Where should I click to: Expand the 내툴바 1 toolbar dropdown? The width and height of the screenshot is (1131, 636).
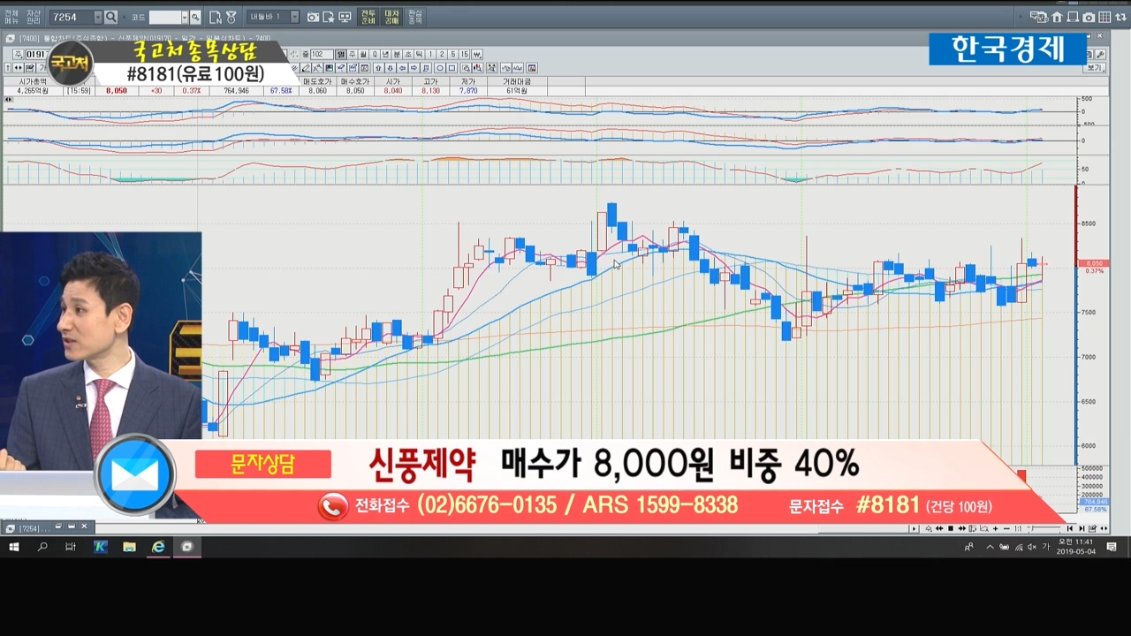[x=294, y=17]
